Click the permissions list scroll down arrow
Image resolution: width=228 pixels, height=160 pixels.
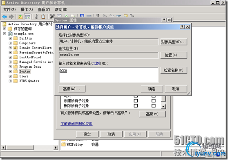pyautogui.click(x=163, y=107)
